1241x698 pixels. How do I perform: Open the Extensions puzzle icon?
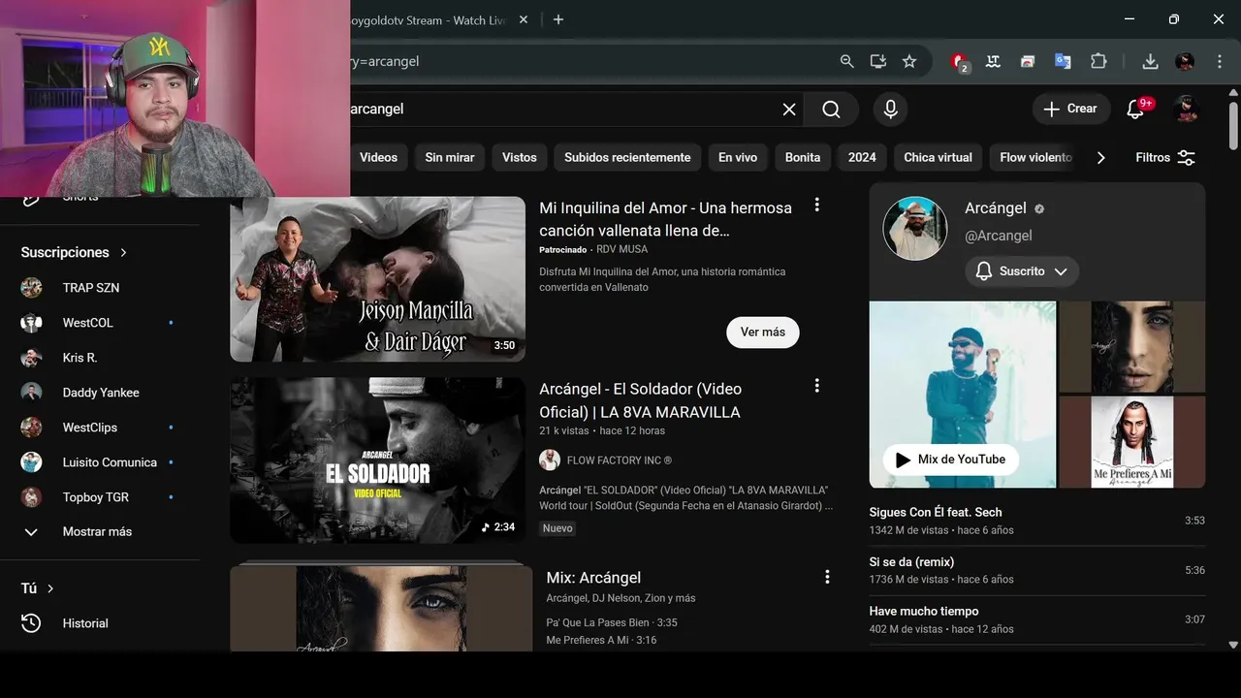point(1098,61)
